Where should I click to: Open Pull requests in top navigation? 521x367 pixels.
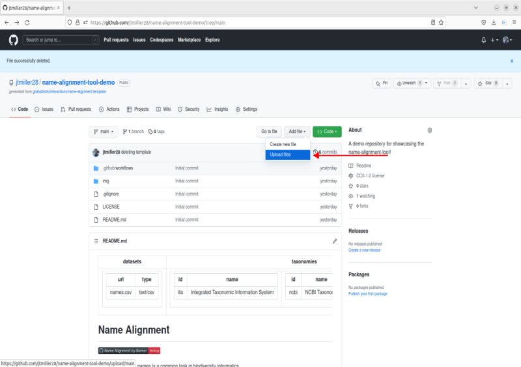pos(116,40)
